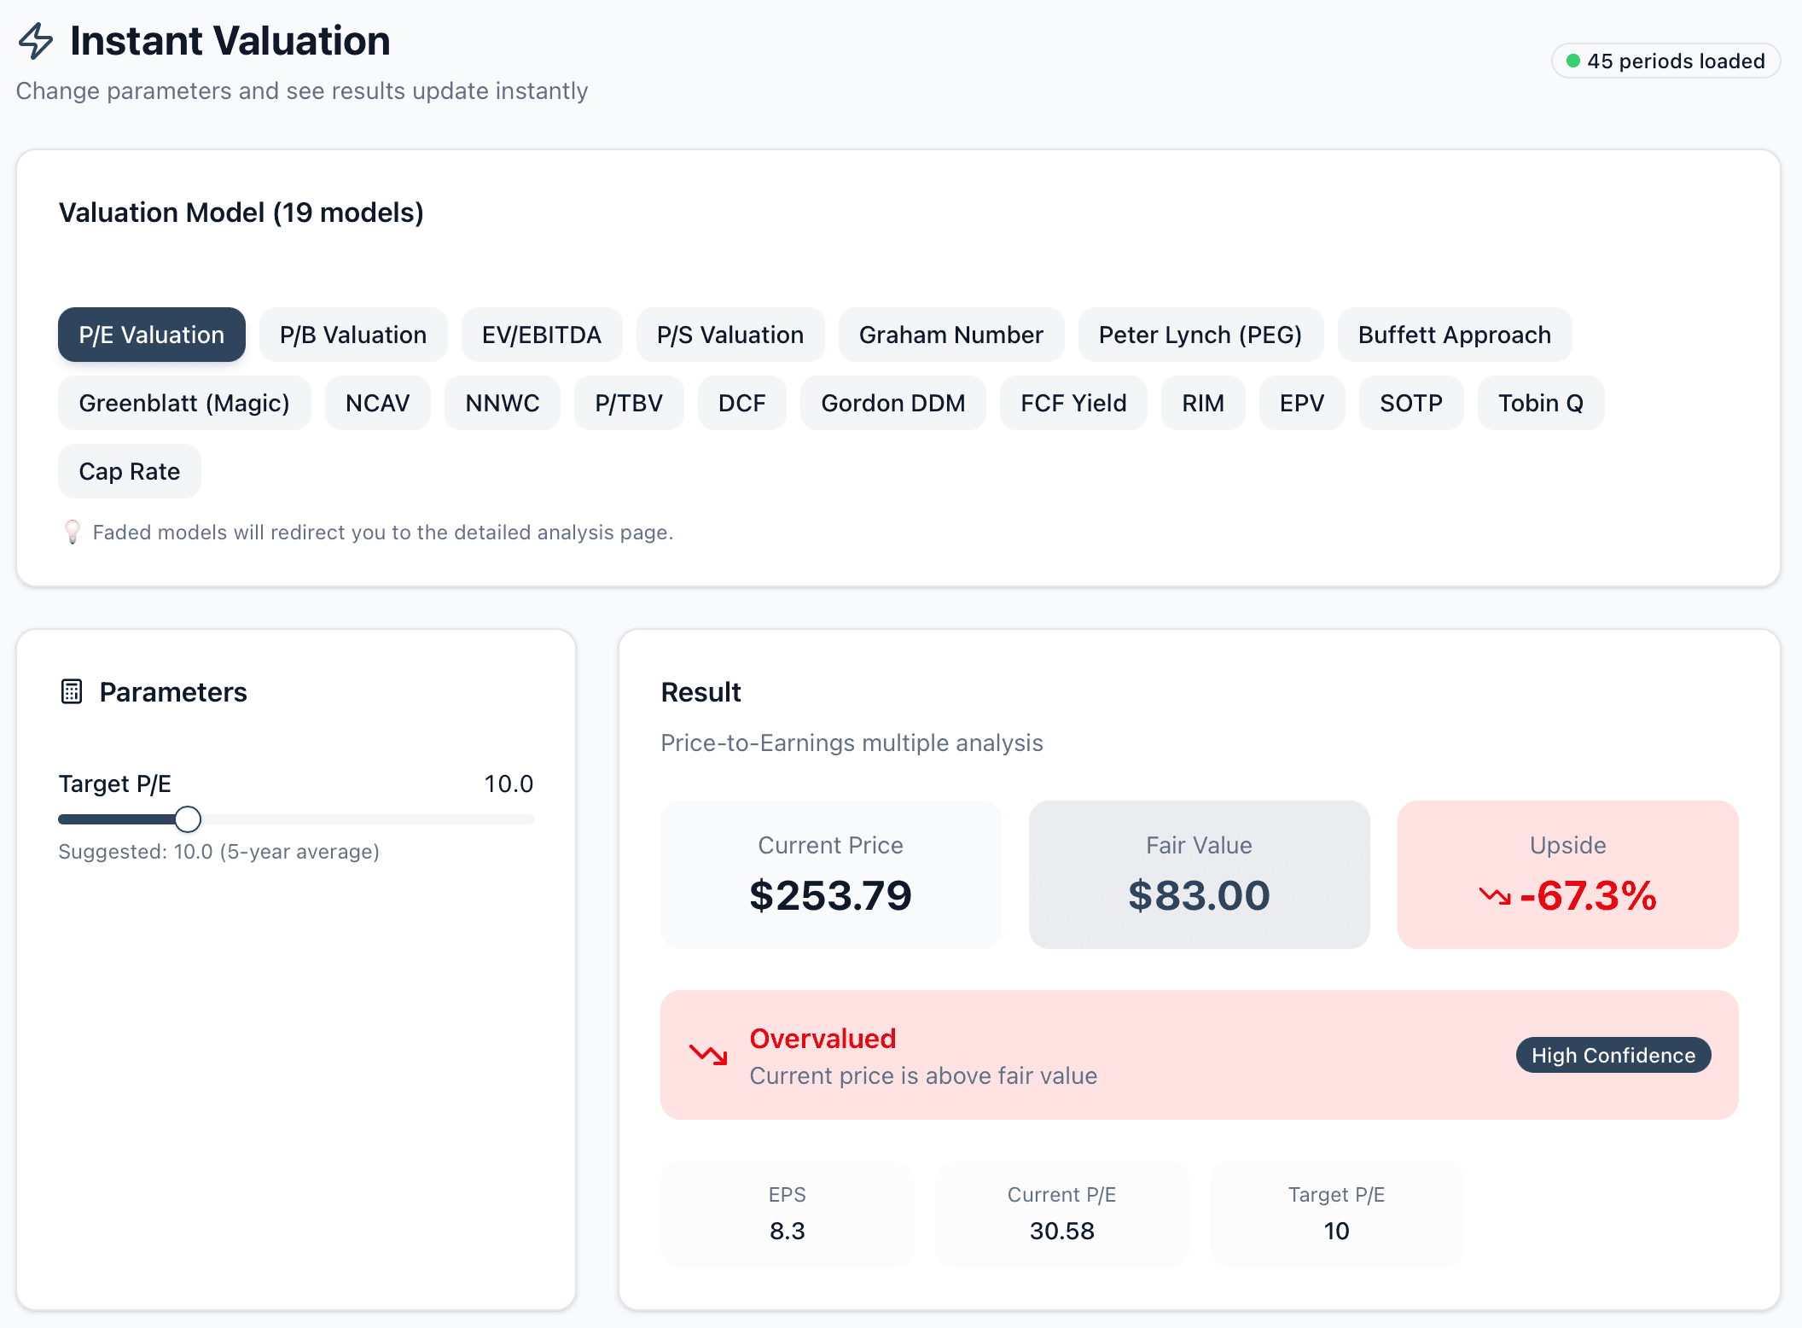Click Current price is above fair value text
This screenshot has width=1802, height=1328.
(923, 1075)
